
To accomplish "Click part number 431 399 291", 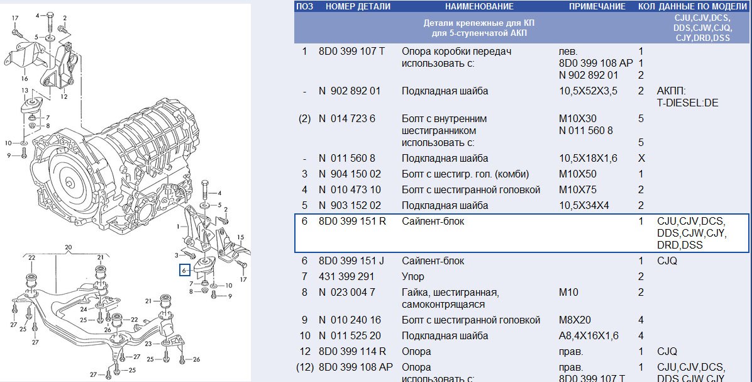I will click(346, 277).
